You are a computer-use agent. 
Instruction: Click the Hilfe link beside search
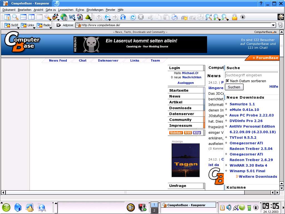coord(274,86)
